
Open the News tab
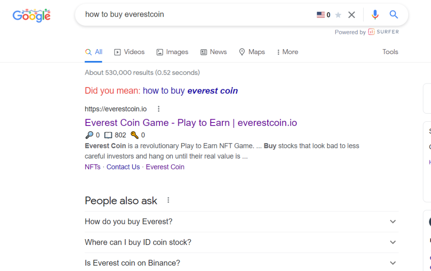[213, 52]
